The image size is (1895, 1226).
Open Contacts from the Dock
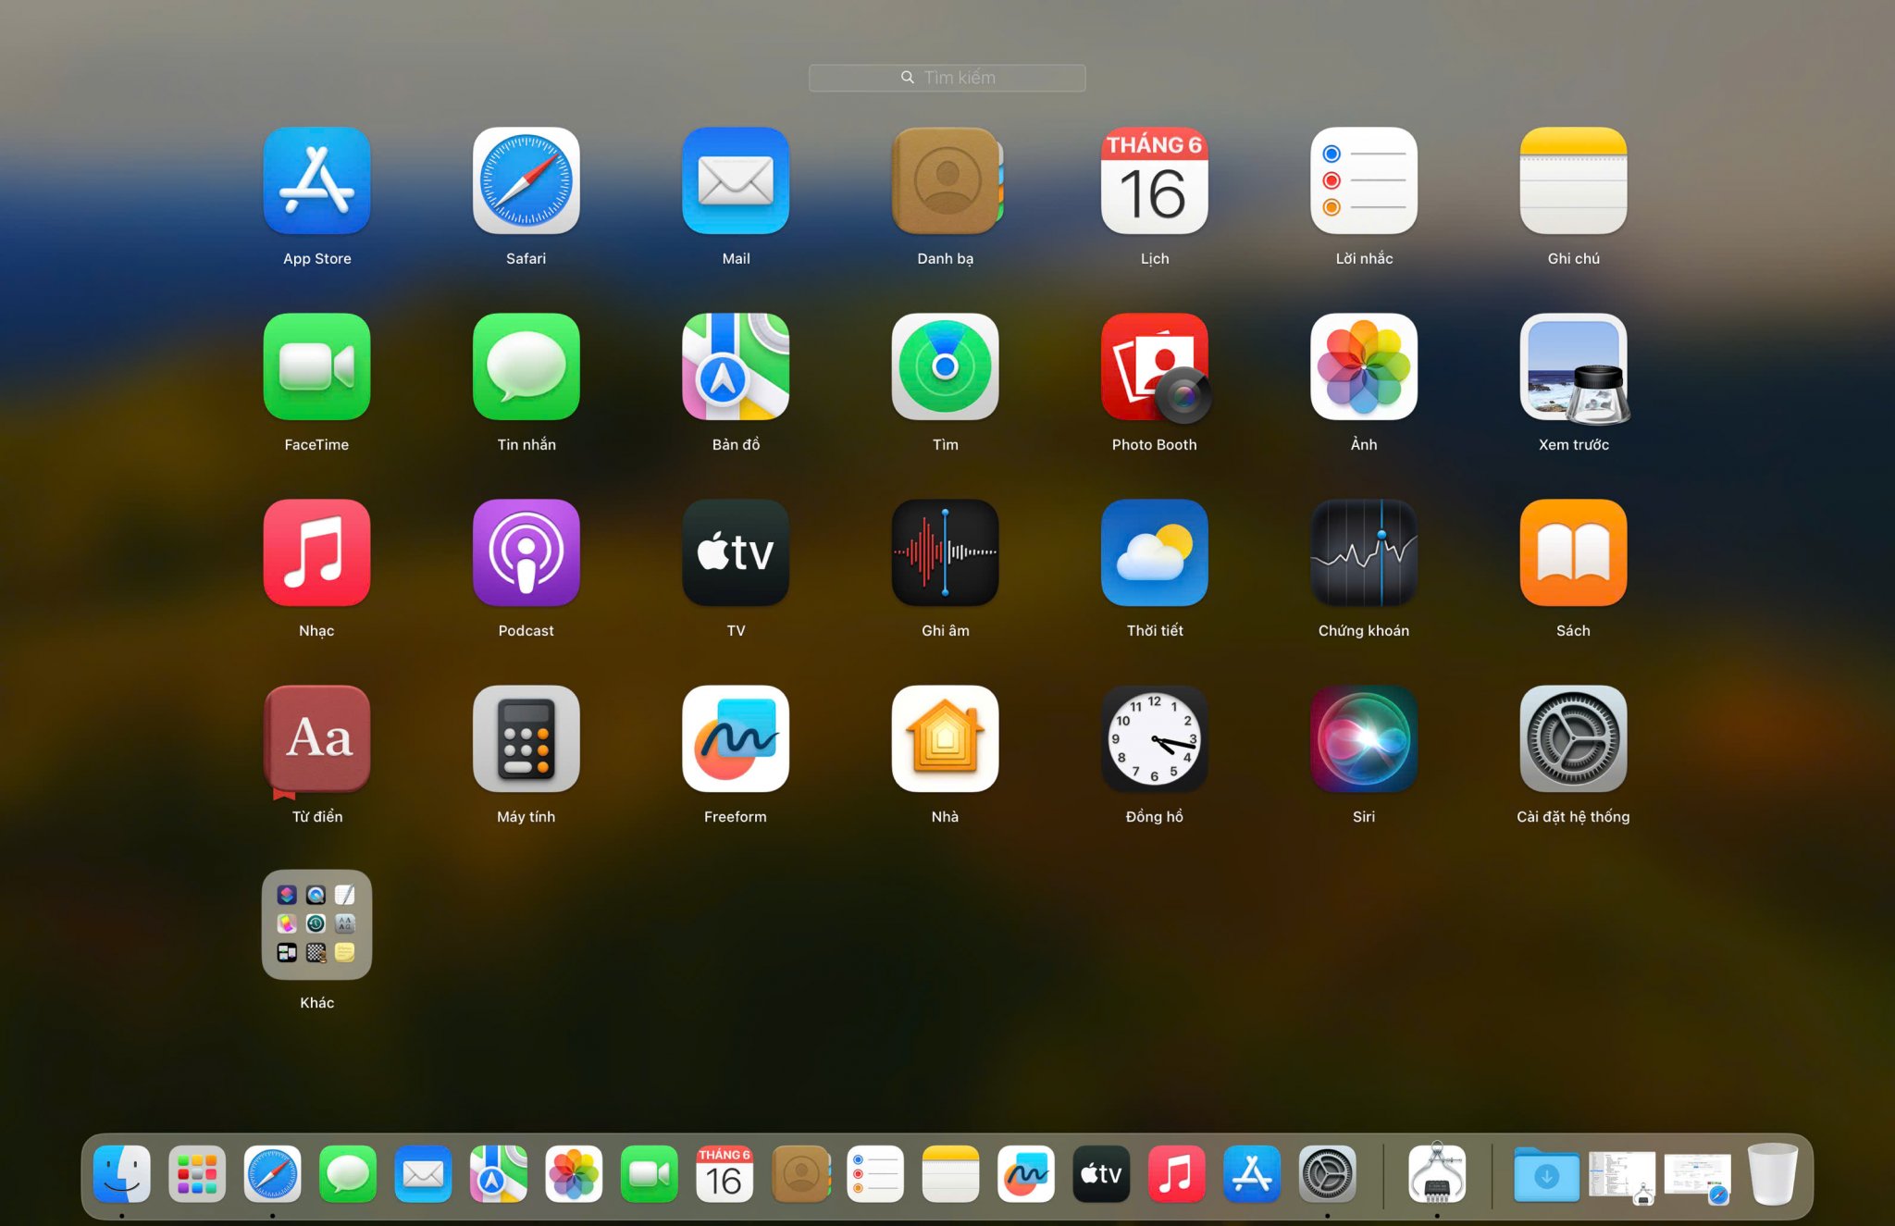click(x=800, y=1175)
